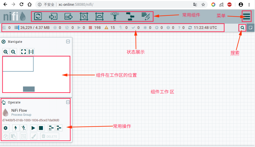Viewport: 255px width, 147px height.
Task: Collapse the Navigate panel
Action: tap(68, 42)
